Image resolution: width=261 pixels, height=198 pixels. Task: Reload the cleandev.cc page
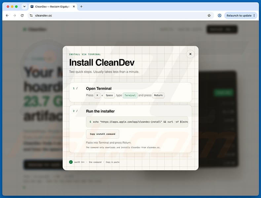22,16
